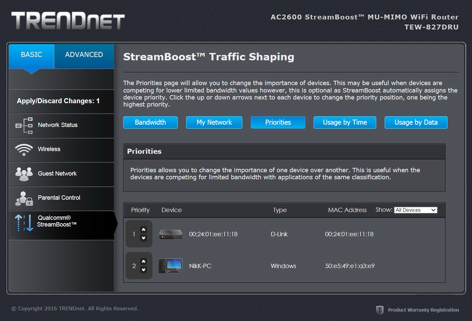472x321 pixels.
Task: Click the Windows type cell
Action: tap(284, 266)
